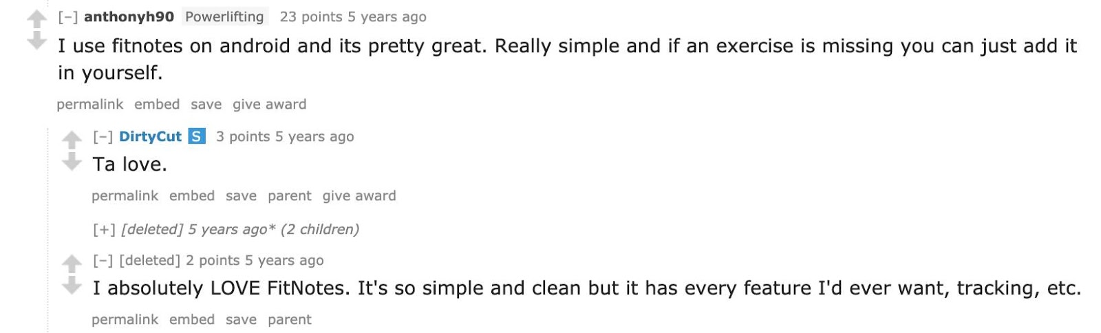Collapse the deleted 2 points comment

[103, 260]
